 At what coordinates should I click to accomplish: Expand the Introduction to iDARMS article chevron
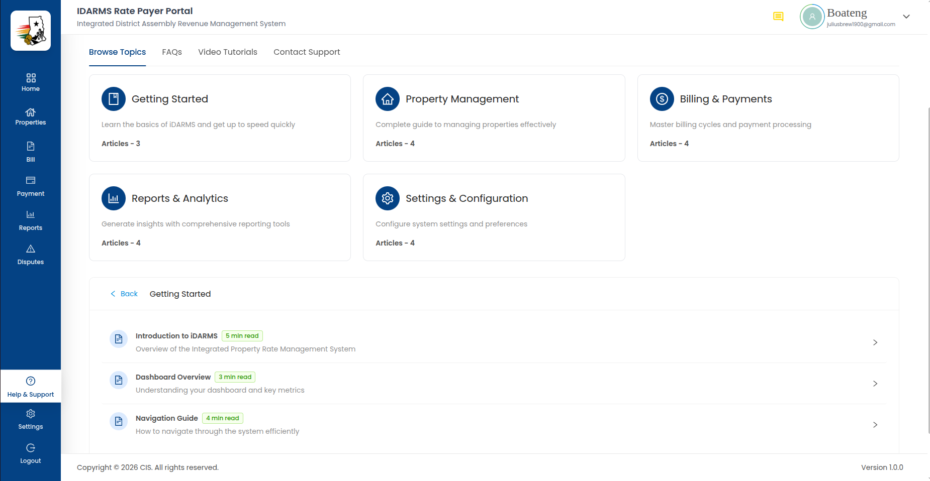(x=875, y=342)
